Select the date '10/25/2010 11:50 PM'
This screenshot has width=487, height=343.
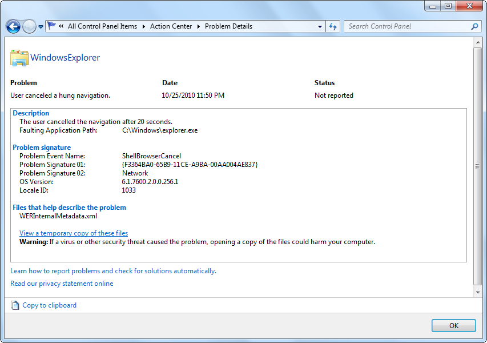[x=193, y=95]
